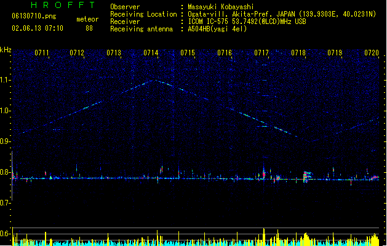The height and width of the screenshot is (246, 387).
Task: Click the meteor count 88
Action: click(x=89, y=28)
